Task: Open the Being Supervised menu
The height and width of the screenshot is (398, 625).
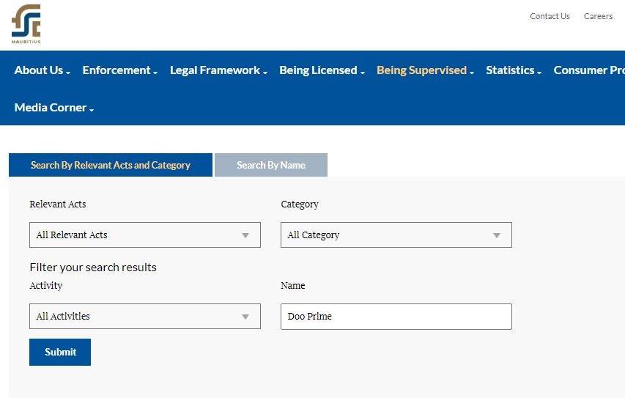Action: [x=425, y=70]
